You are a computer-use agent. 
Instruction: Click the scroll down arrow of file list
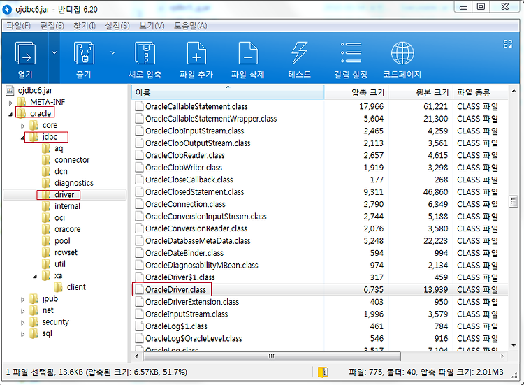[514, 346]
